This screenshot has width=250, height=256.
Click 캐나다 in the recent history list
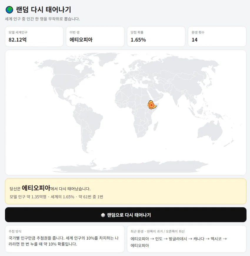click(199, 239)
